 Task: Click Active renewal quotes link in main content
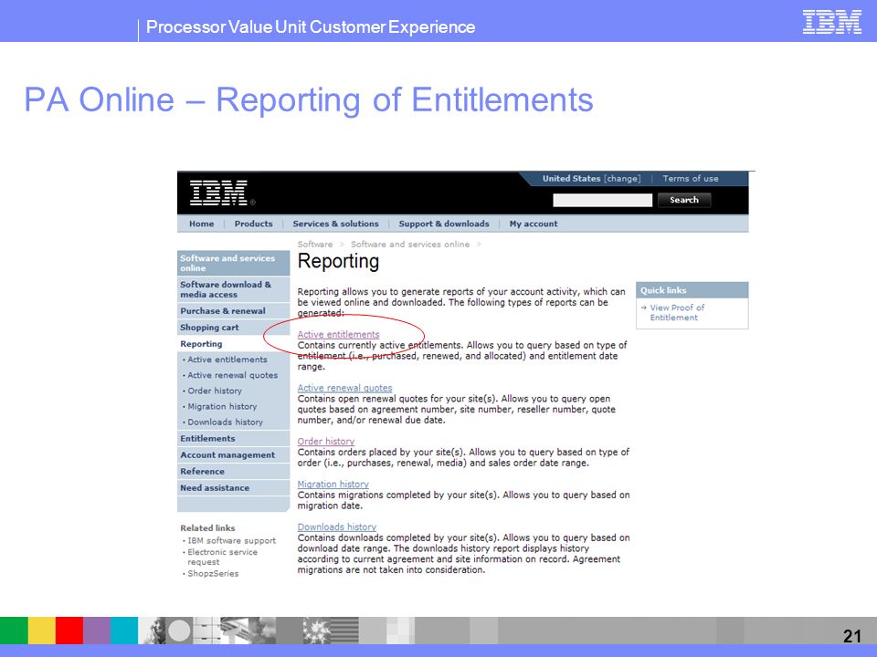(x=344, y=389)
